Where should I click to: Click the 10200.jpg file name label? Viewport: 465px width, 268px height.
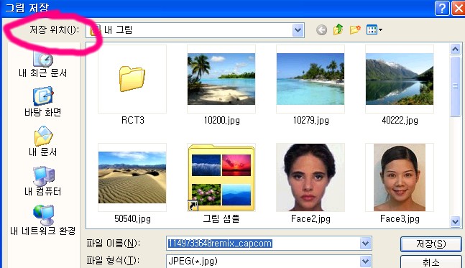[x=221, y=121]
